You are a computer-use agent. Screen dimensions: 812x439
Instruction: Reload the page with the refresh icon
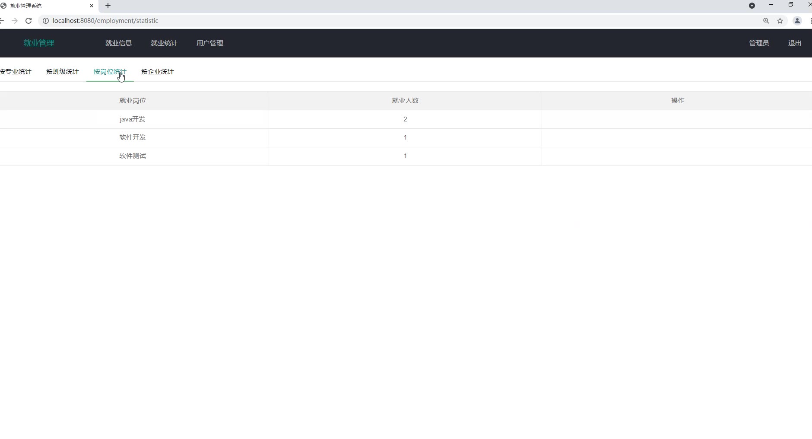(x=29, y=21)
